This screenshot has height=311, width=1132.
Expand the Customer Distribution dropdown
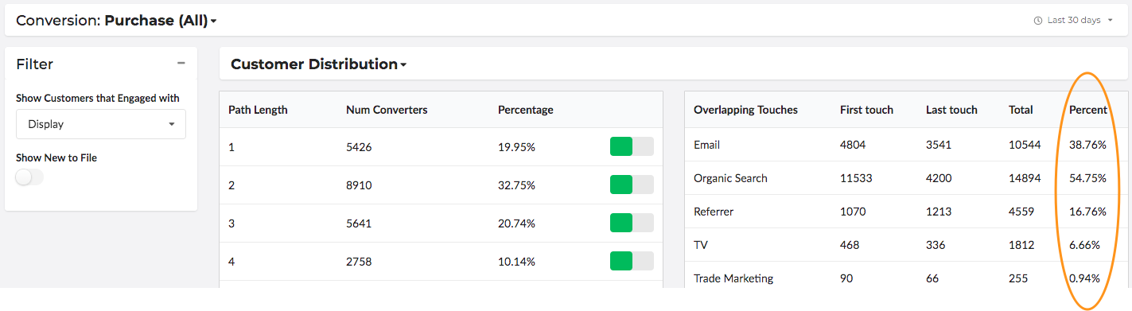318,64
